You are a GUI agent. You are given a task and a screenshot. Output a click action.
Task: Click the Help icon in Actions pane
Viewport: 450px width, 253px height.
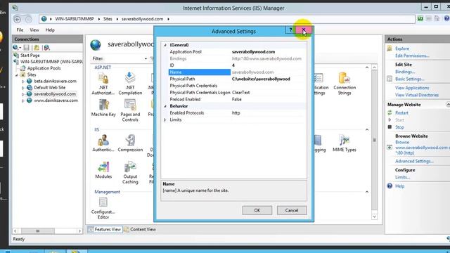tap(390, 186)
